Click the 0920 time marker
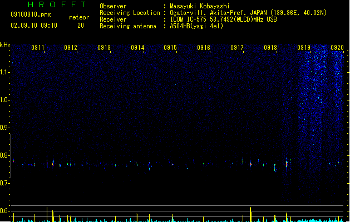Screen dimensions: 350x222 [337, 48]
